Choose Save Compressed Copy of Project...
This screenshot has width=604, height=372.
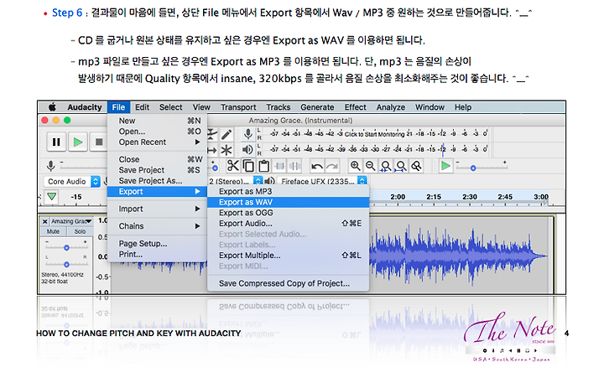[288, 283]
